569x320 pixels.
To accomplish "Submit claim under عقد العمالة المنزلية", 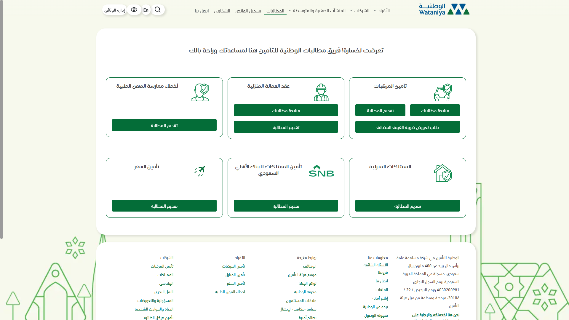I will (286, 127).
